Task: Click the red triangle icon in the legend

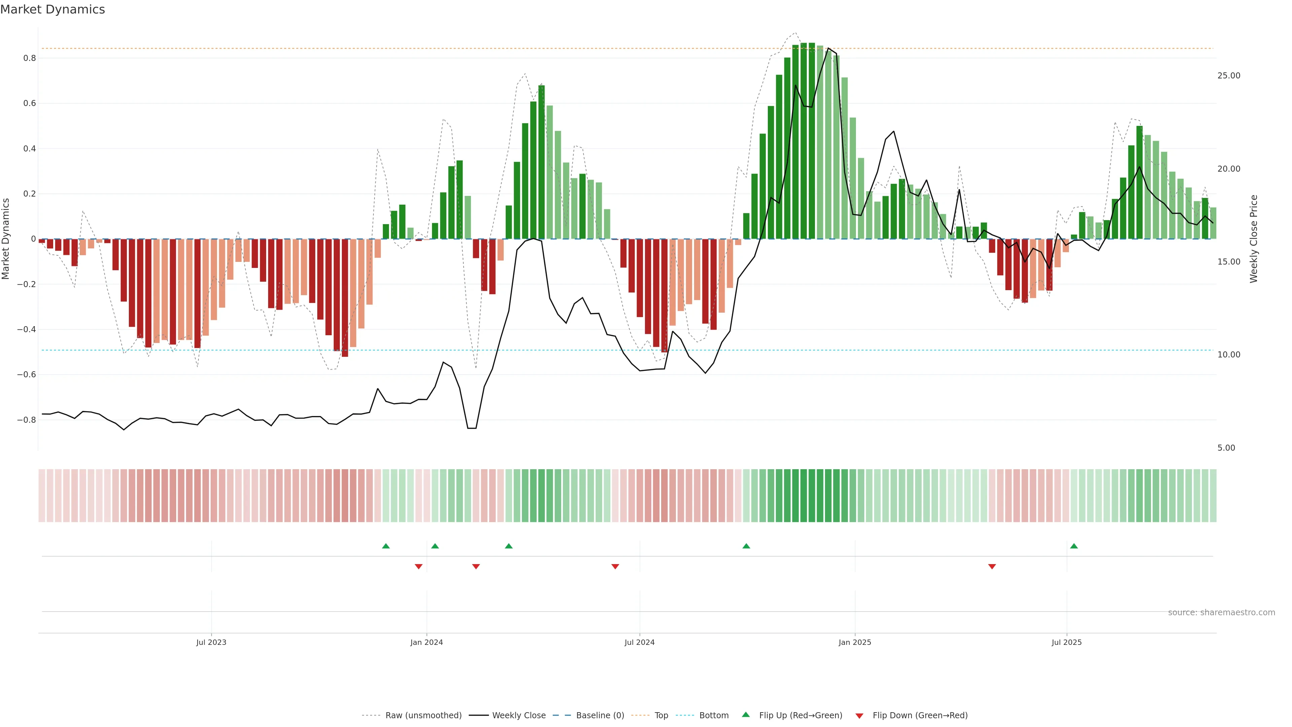Action: coord(859,716)
